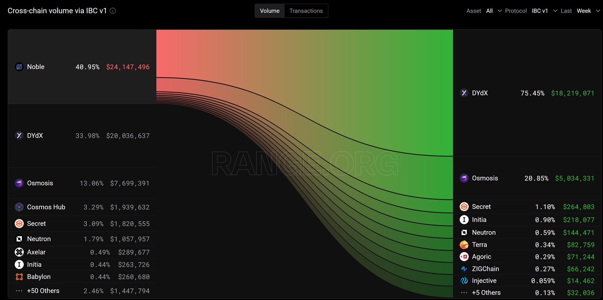Click the ellipsis icon beside +50 Others

tap(19, 291)
